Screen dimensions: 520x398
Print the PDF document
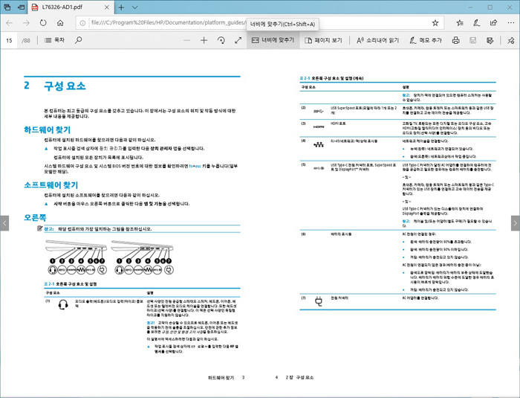pyautogui.click(x=456, y=40)
